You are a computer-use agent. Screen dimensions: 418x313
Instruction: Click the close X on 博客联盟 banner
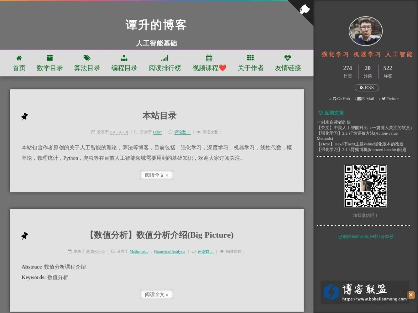411,295
